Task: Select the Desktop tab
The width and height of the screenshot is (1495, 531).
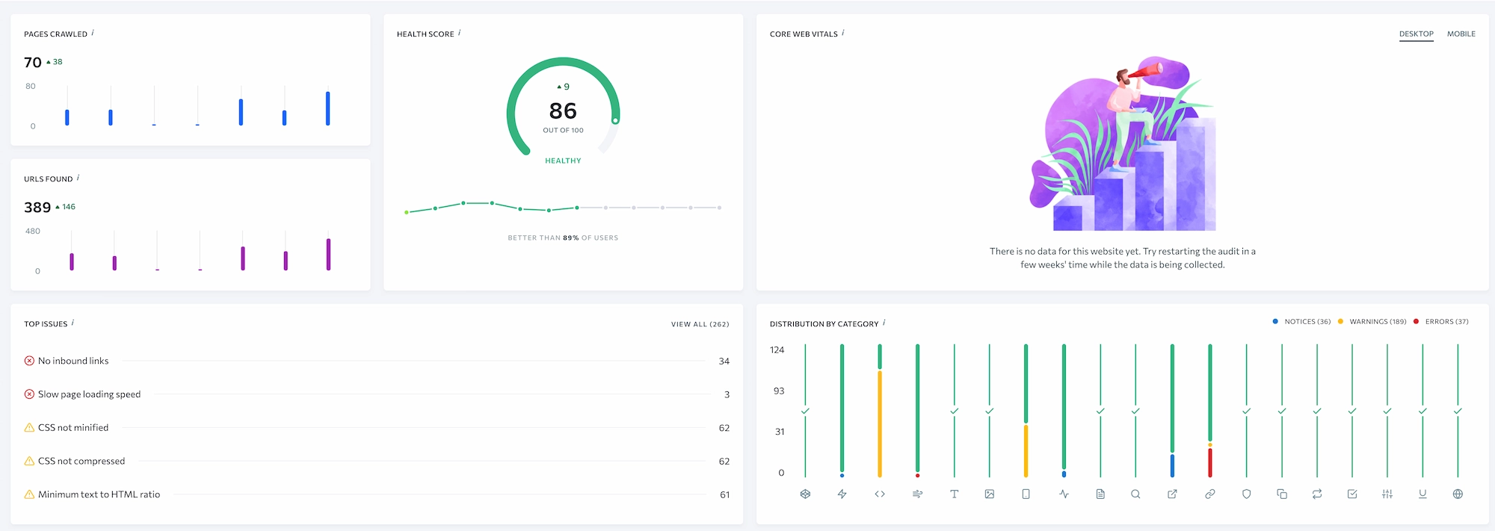Action: pyautogui.click(x=1416, y=34)
